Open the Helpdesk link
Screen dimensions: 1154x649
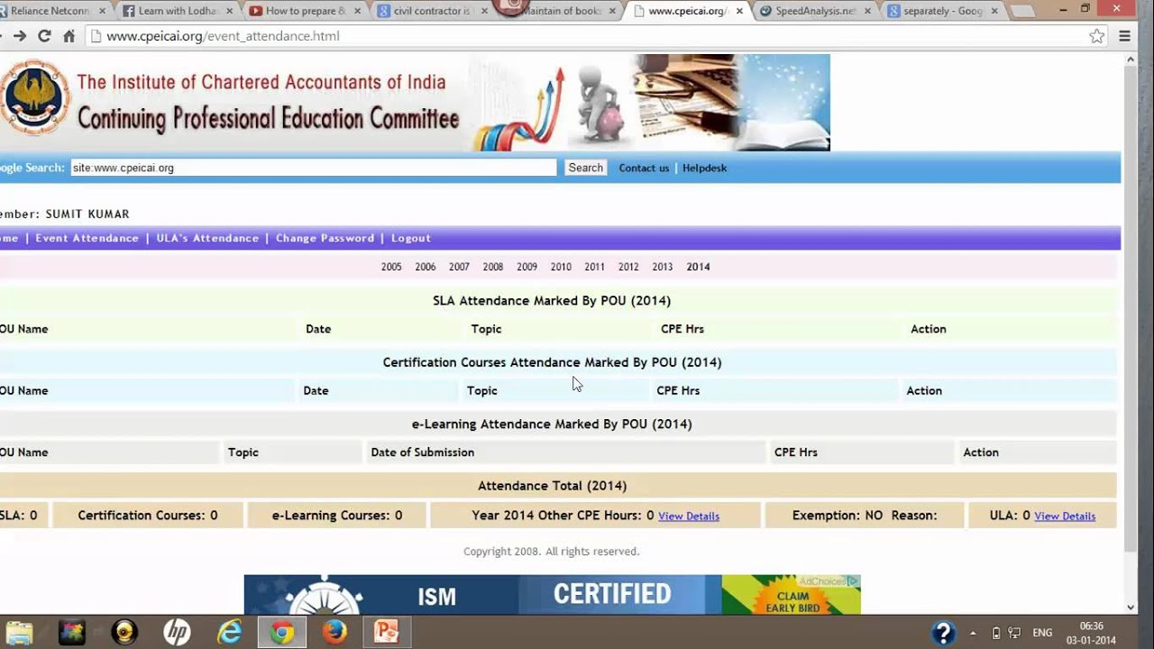coord(704,169)
